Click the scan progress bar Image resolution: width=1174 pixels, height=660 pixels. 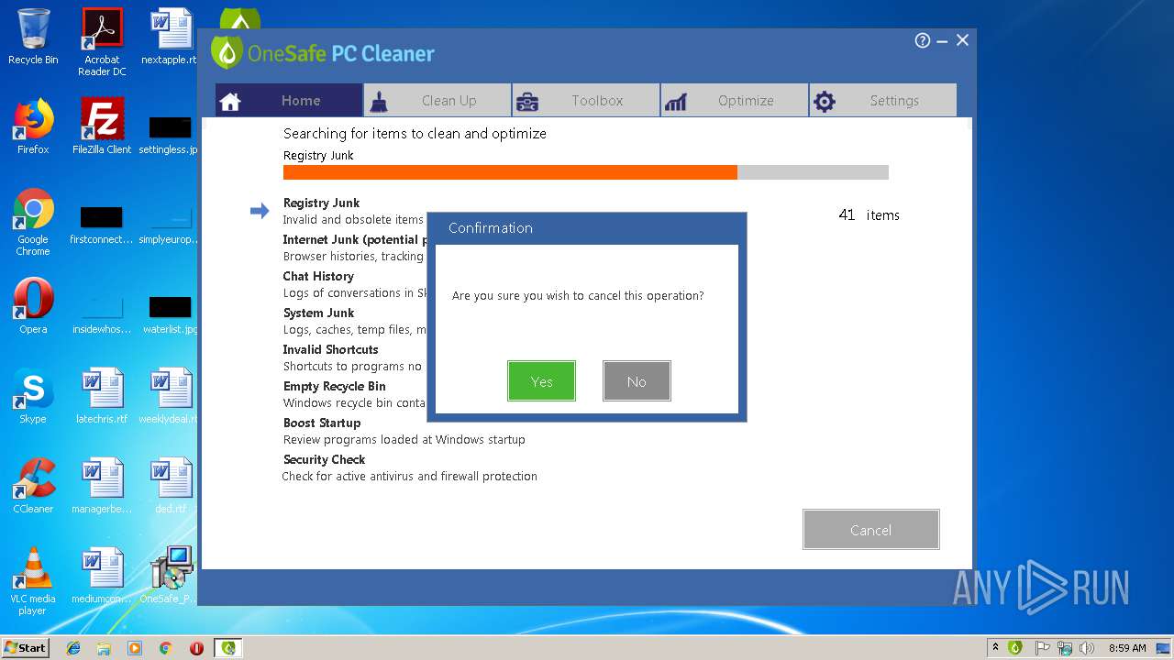point(585,172)
